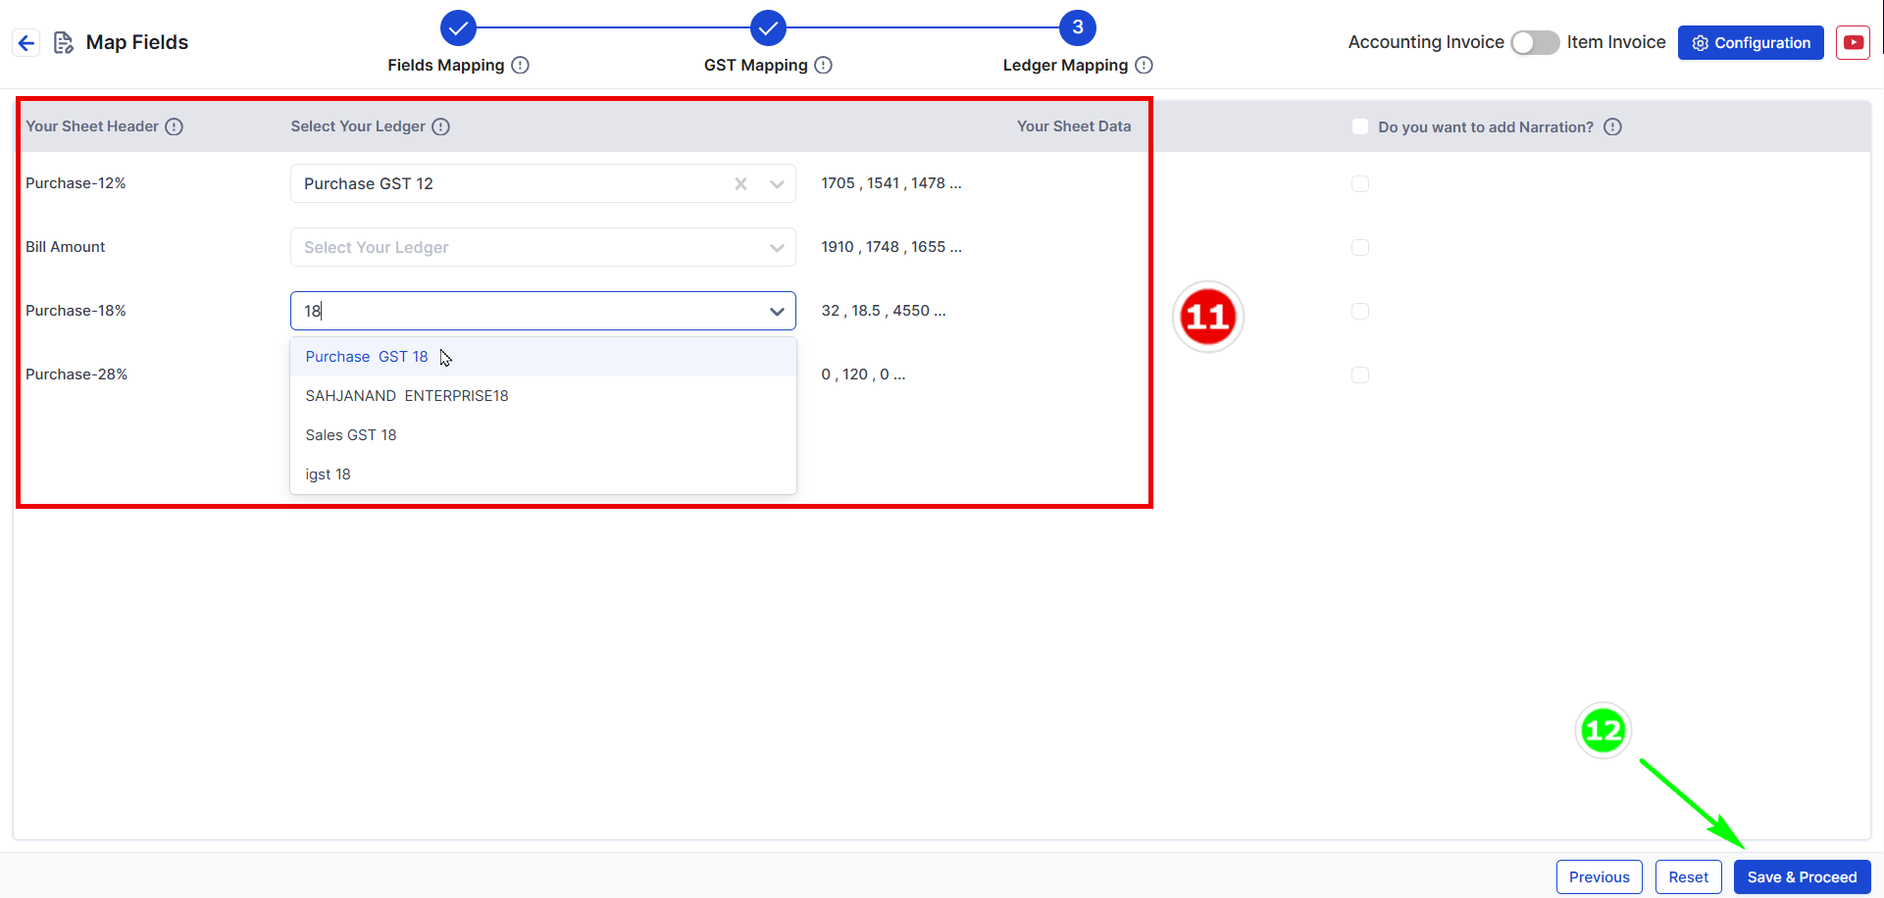Screen dimensions: 1884x898
Task: Click the Configuration button
Action: pos(1751,42)
